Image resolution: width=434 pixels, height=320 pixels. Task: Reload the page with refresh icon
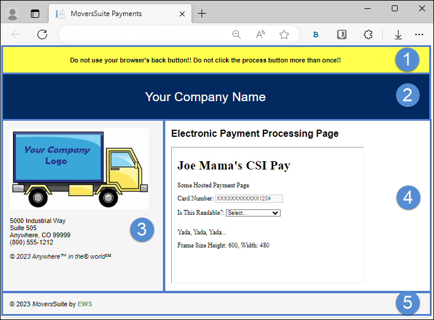coord(42,34)
